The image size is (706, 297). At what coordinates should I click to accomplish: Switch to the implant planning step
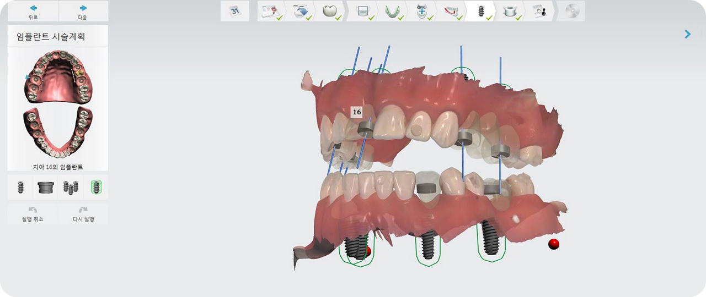[480, 11]
